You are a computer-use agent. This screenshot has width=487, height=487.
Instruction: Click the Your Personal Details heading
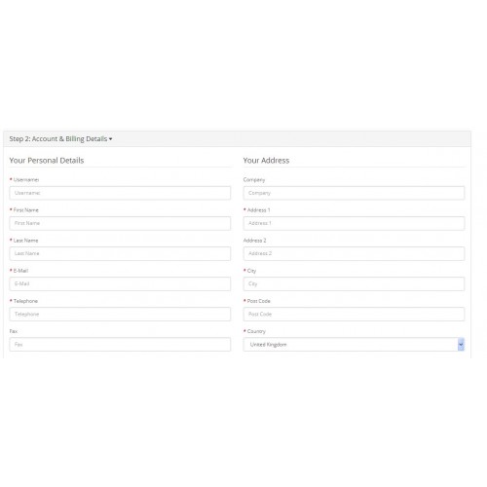47,161
